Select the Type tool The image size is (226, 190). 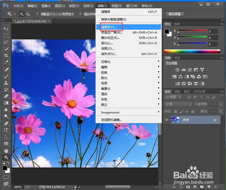click(6, 130)
